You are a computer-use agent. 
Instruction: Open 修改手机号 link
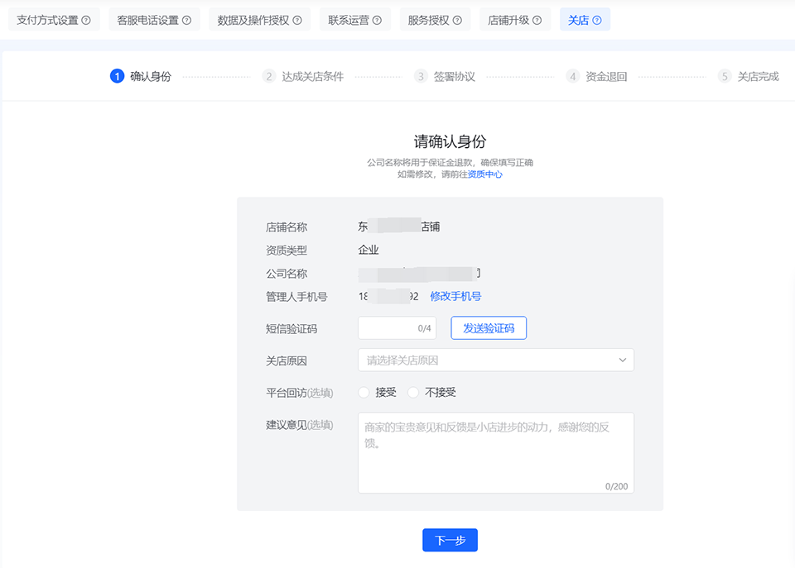[x=455, y=296]
